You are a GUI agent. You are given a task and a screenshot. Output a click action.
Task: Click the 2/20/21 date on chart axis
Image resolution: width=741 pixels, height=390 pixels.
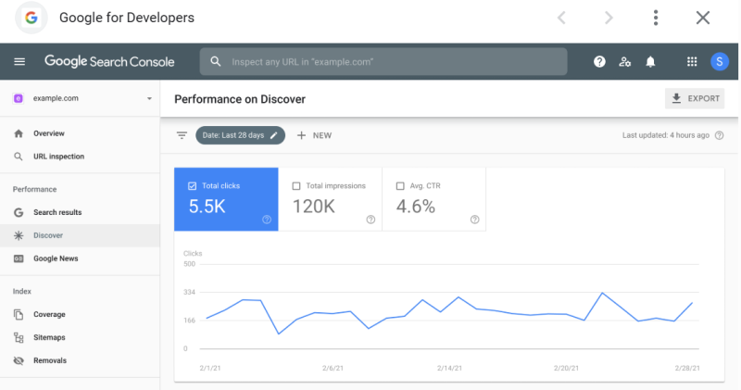tap(566, 368)
